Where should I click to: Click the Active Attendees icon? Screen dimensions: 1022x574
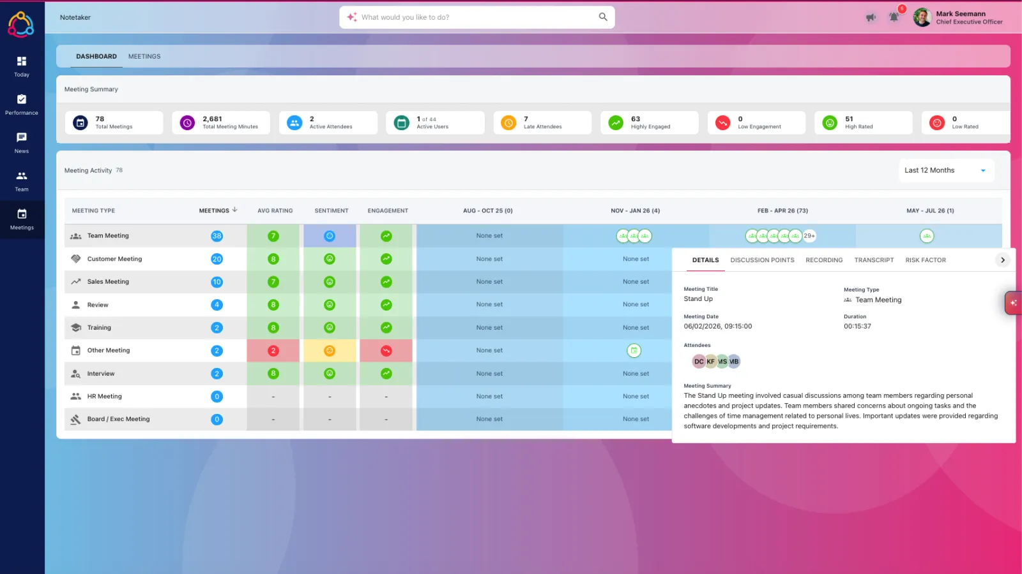pos(294,122)
